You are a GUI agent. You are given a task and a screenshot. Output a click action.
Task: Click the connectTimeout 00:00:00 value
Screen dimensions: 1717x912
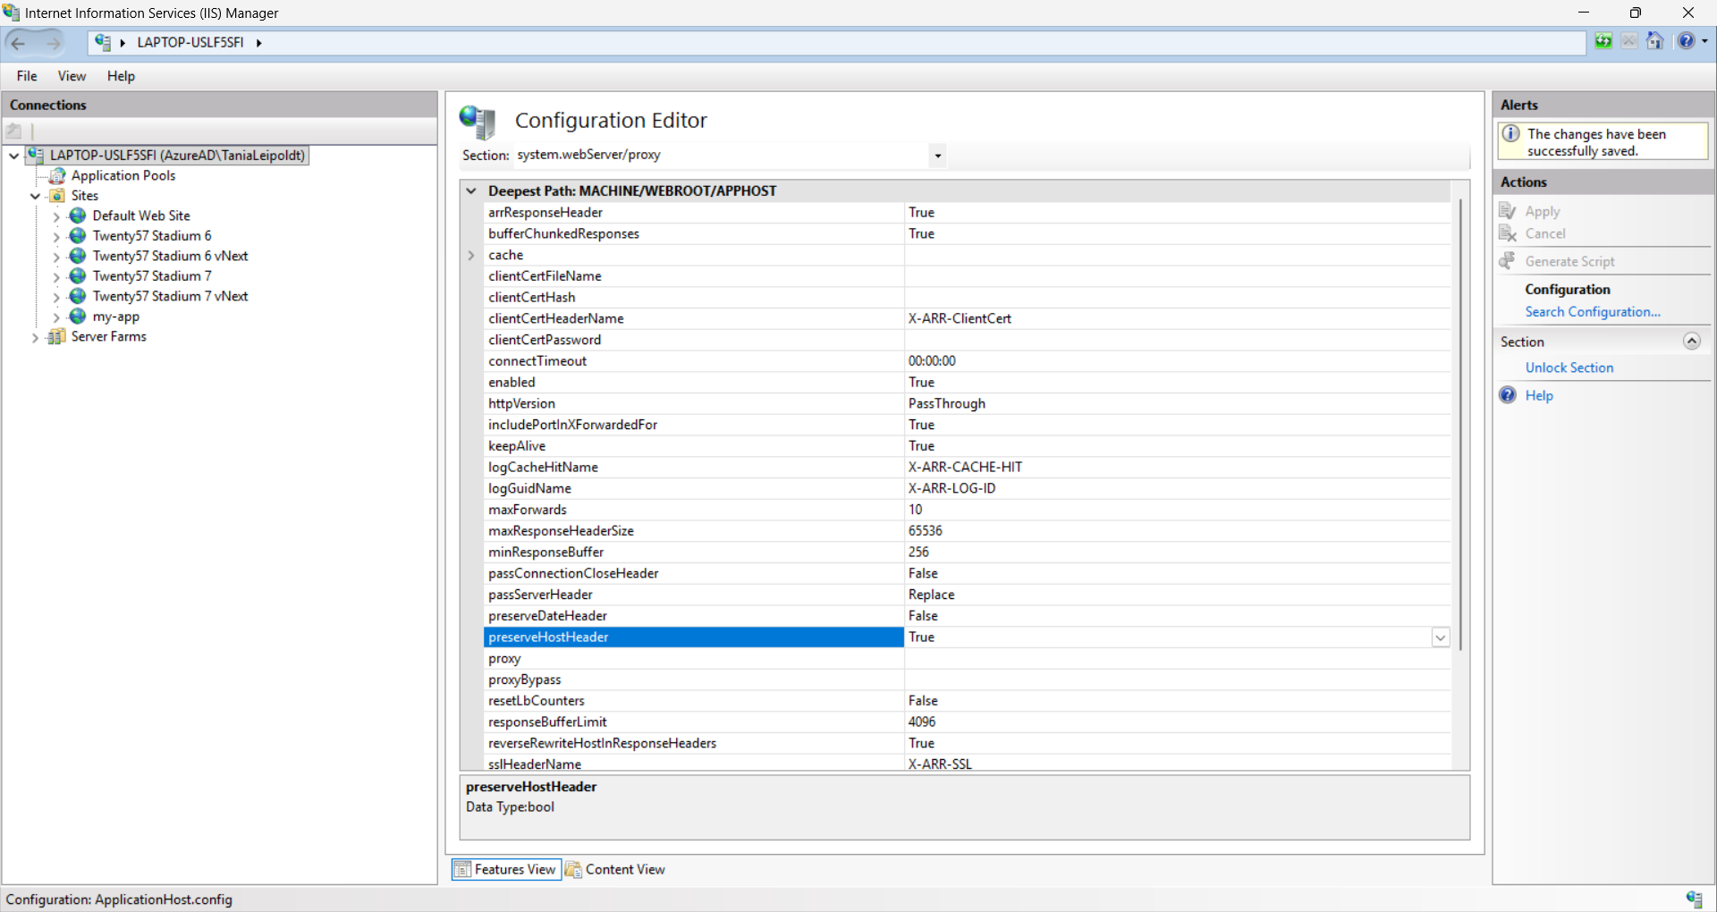point(932,361)
